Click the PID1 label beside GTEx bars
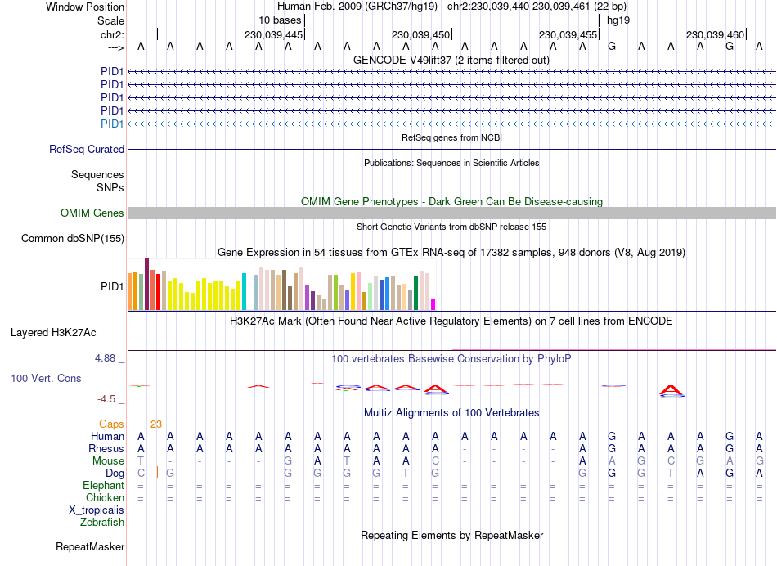The width and height of the screenshot is (777, 566). click(x=112, y=286)
